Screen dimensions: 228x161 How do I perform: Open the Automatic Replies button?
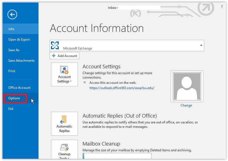65,124
